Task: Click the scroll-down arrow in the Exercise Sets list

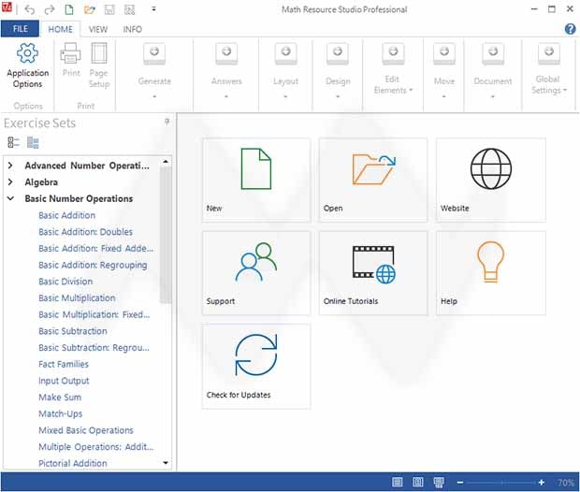Action: [166, 463]
